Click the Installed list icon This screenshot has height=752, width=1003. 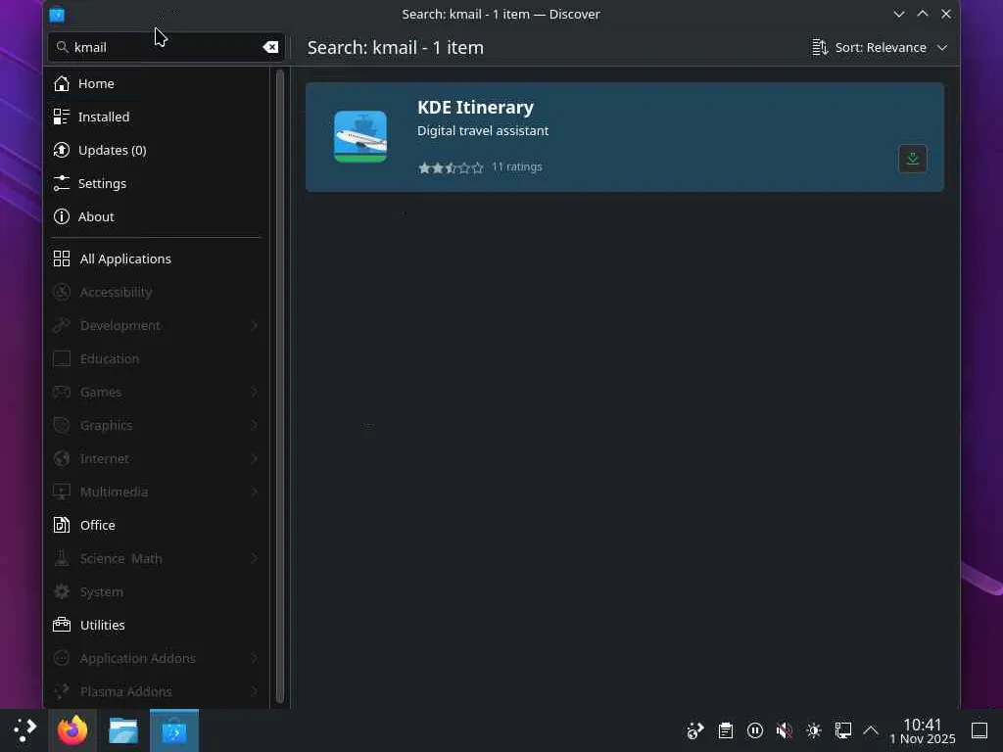62,117
